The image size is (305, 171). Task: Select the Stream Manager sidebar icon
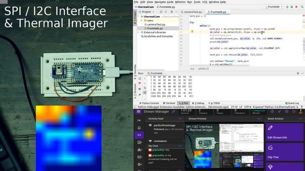pyautogui.click(x=139, y=135)
